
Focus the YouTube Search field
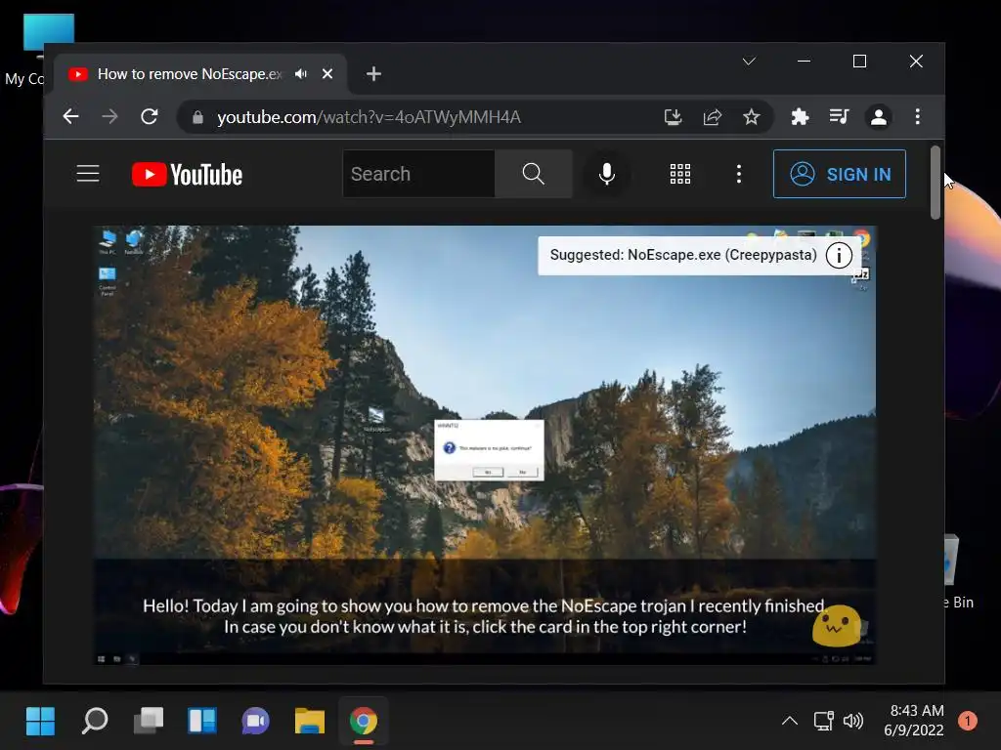click(x=418, y=174)
